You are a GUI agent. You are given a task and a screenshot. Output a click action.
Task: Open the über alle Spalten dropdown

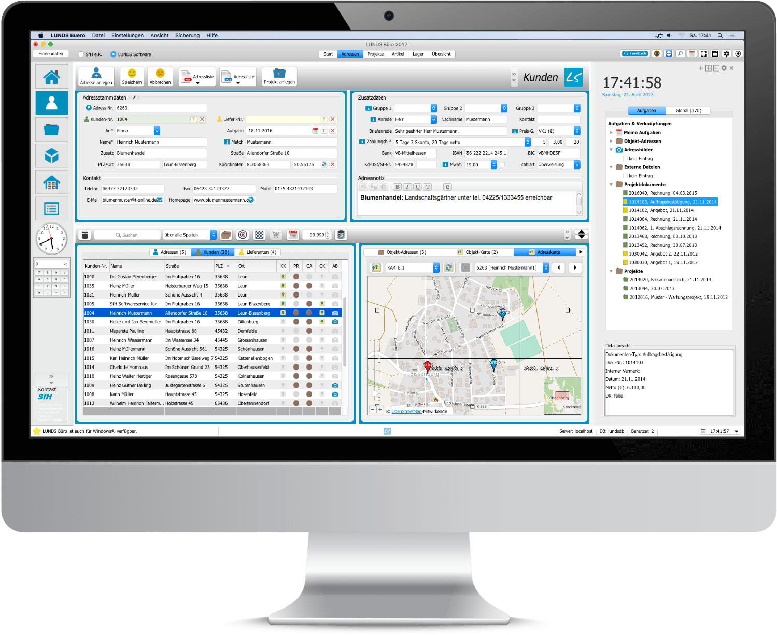[x=213, y=235]
